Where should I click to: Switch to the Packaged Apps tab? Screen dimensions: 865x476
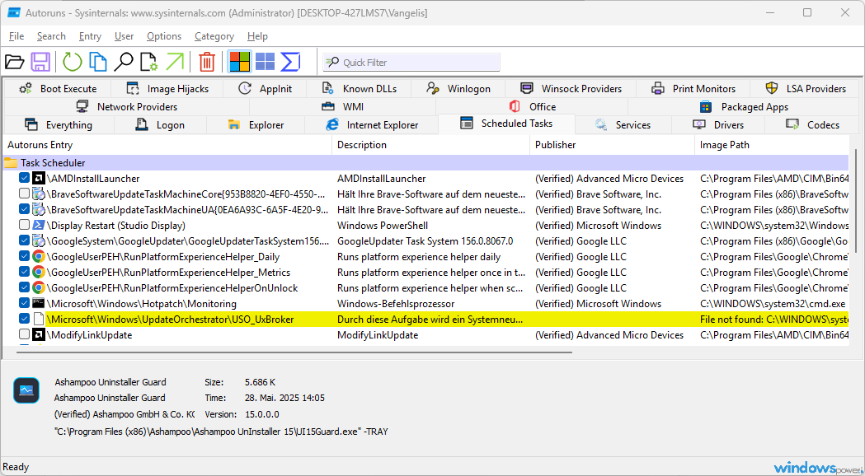click(744, 107)
